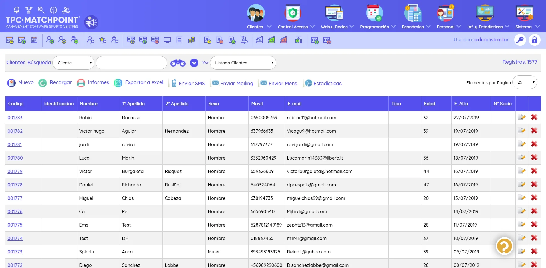This screenshot has width=546, height=268.
Task: Click the bank building toolbar icon
Action: 299,40
